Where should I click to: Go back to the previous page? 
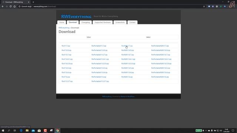3,7
